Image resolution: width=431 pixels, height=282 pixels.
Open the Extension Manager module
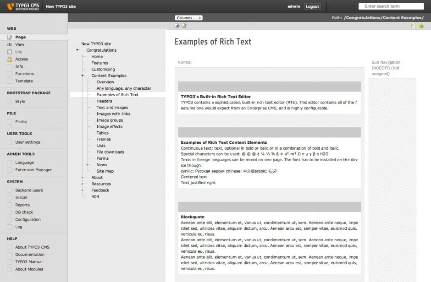tap(33, 170)
